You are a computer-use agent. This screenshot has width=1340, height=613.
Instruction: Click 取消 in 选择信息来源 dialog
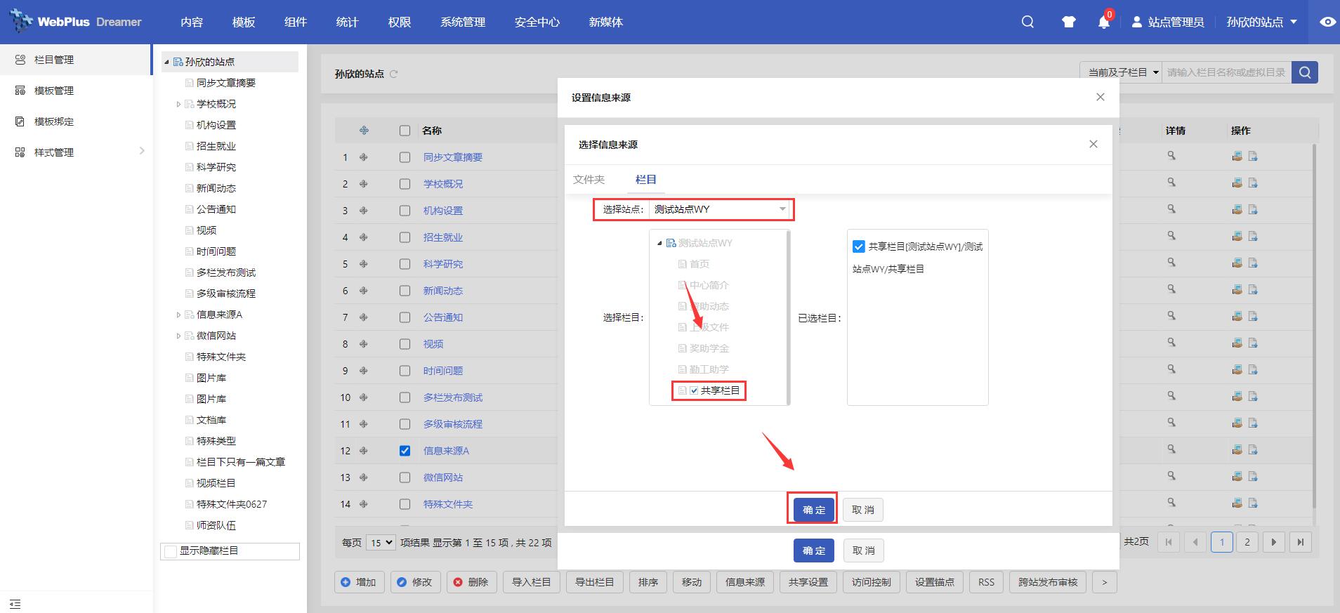click(863, 510)
